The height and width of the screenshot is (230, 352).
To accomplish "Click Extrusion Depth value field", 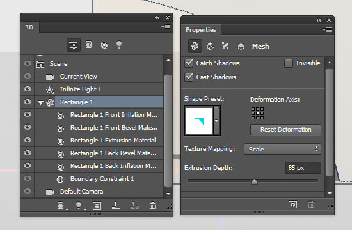I will pyautogui.click(x=303, y=167).
